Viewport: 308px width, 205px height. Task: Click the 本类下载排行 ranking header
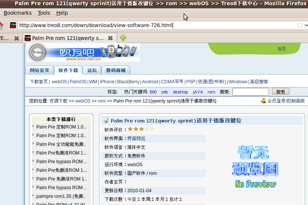click(61, 119)
